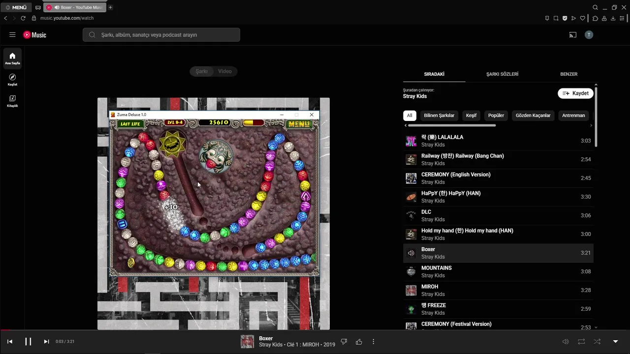
Task: Open the YouTube Music hamburger guide menu
Action: point(12,35)
